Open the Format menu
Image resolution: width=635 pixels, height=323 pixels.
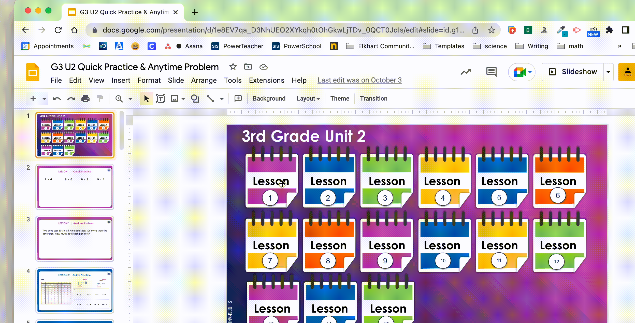[149, 80]
